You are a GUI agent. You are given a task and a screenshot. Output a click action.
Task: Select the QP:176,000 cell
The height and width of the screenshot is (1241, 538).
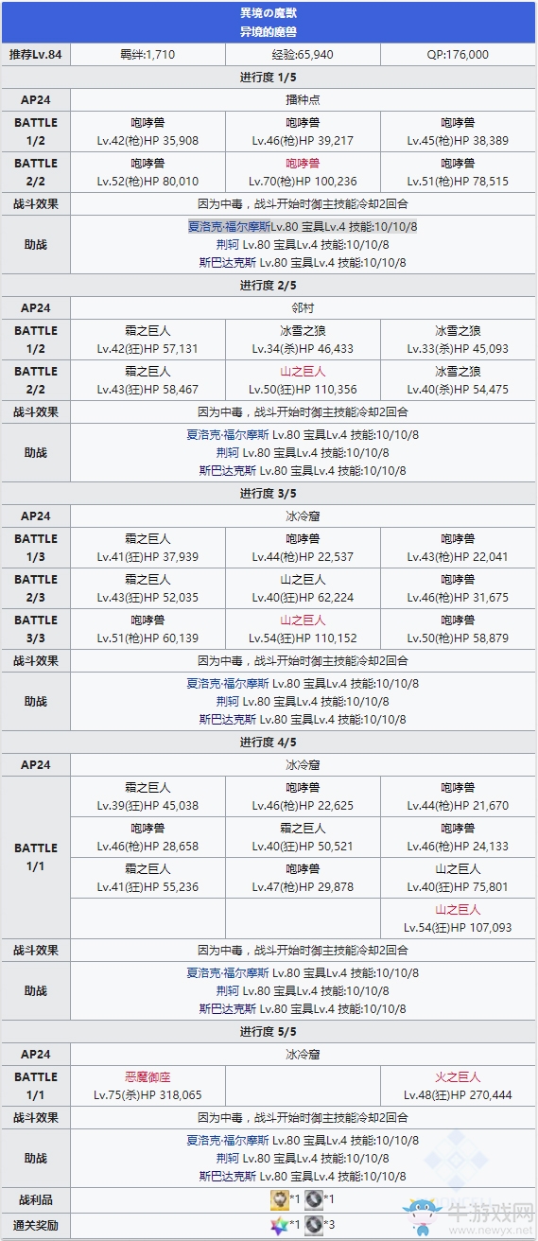click(458, 55)
